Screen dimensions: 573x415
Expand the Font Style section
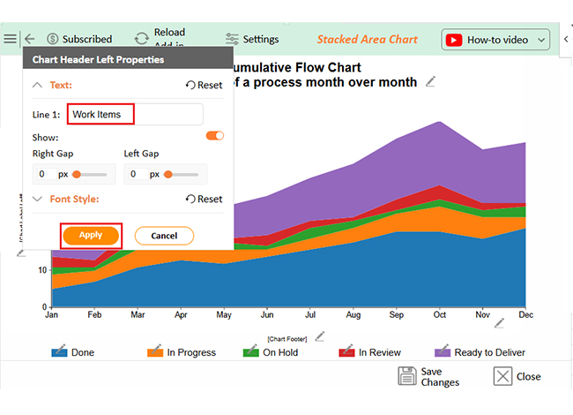point(37,200)
